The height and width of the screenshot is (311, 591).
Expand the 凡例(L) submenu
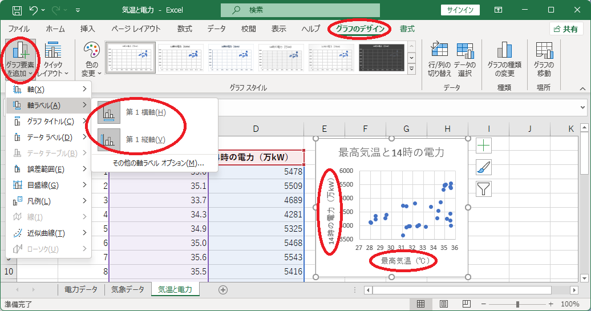(48, 201)
